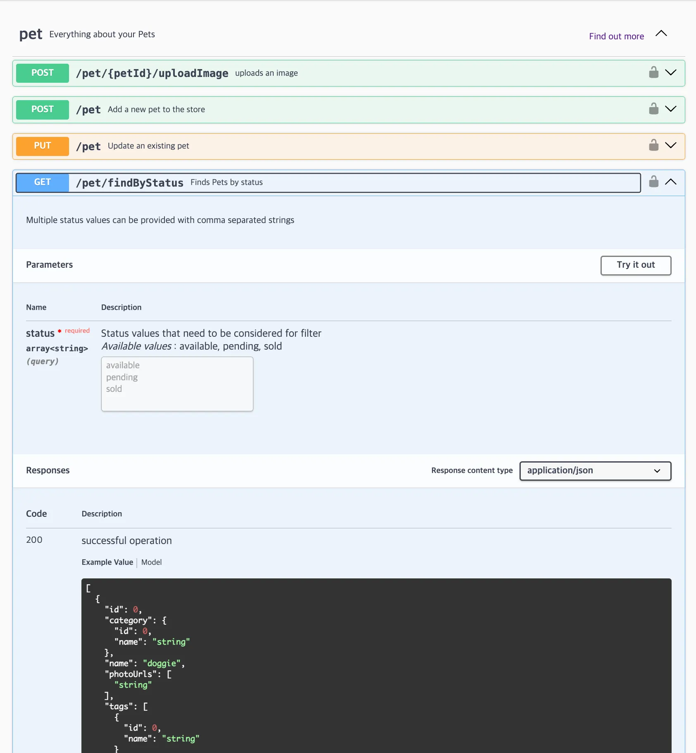Screen dimensions: 696x753
Task: Click the "category" key in example JSON
Action: [x=129, y=621]
